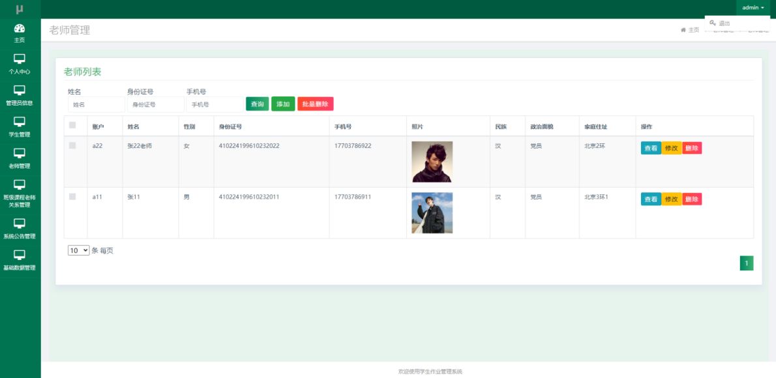Click 修改 for teacher 张22老师
776x378 pixels.
point(672,148)
